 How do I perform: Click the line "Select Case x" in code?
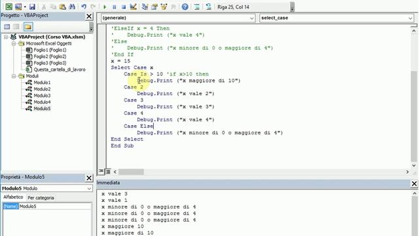click(x=132, y=68)
